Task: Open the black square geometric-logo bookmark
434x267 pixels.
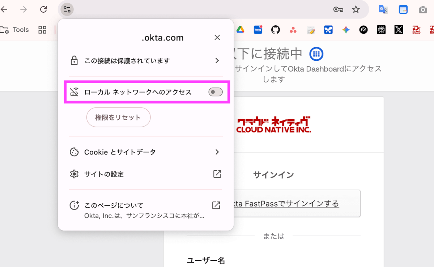Action: (381, 30)
